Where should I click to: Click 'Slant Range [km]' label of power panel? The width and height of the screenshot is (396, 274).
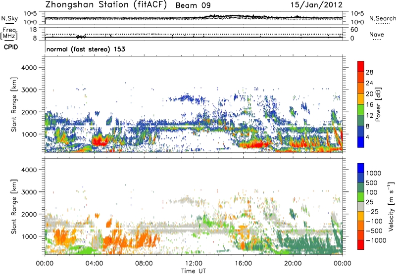[14, 104]
